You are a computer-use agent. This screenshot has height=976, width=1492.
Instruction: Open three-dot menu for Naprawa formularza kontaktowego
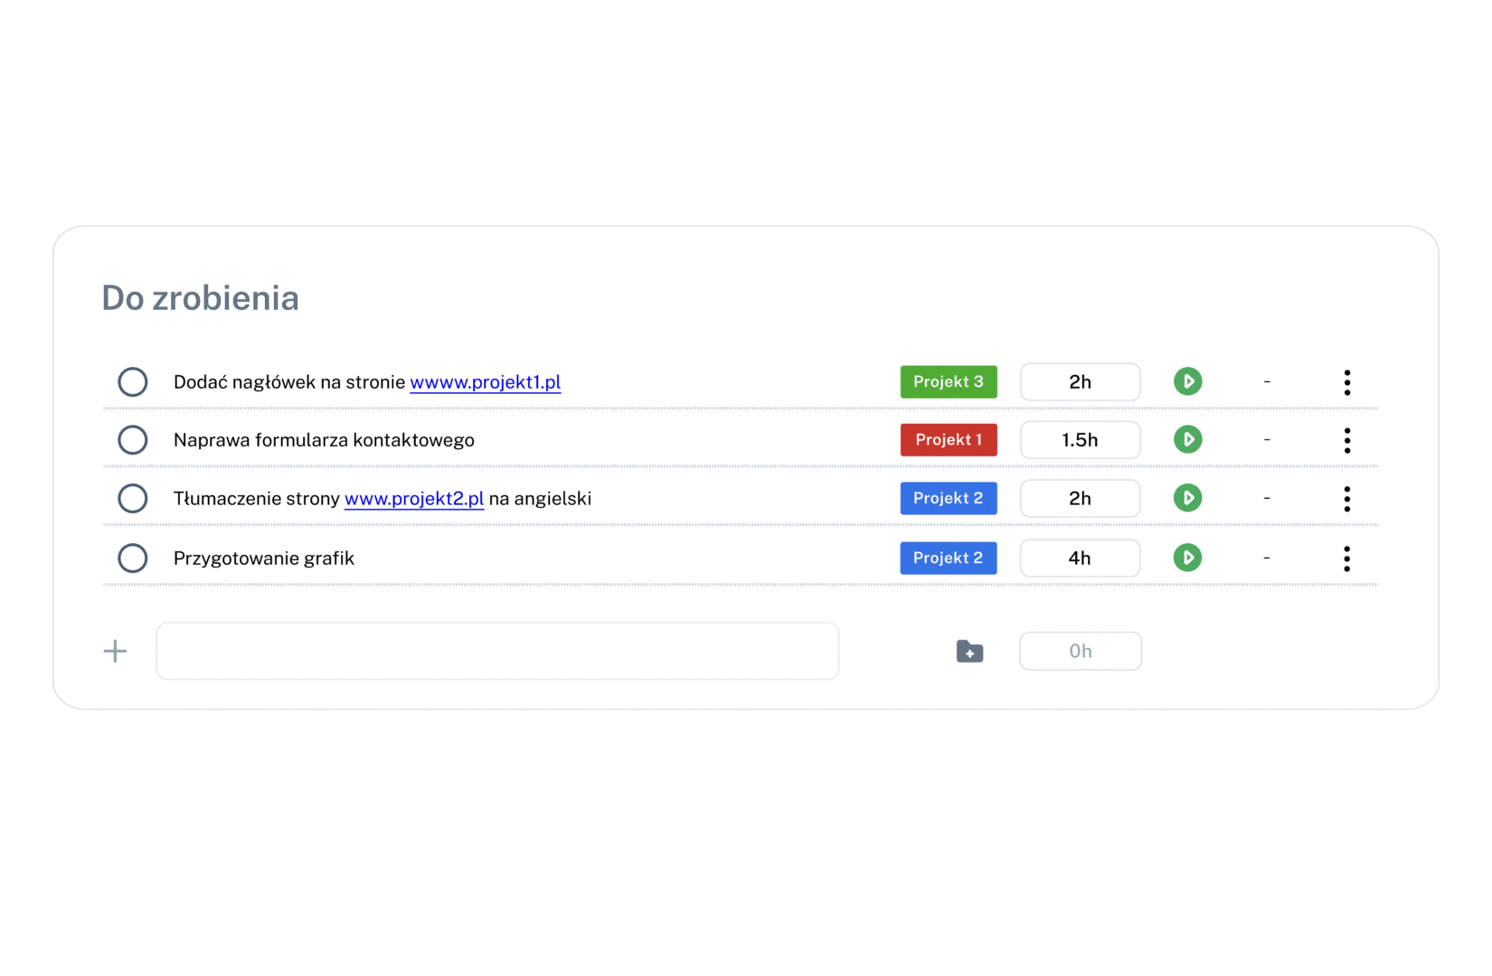click(1346, 440)
